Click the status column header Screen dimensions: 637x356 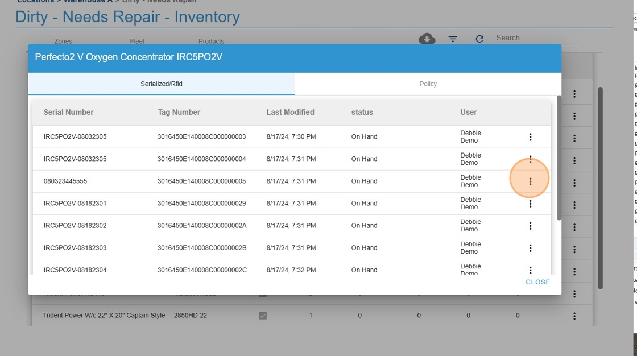(362, 112)
